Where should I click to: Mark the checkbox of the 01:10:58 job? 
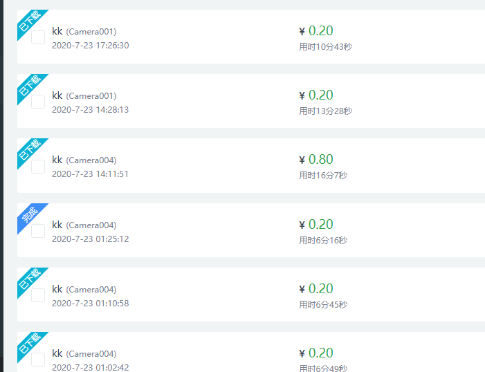38,295
